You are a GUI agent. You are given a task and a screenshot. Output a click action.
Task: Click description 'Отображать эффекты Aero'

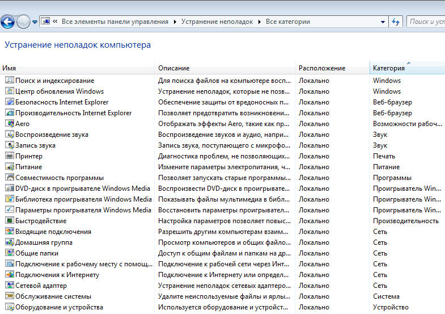coord(224,124)
